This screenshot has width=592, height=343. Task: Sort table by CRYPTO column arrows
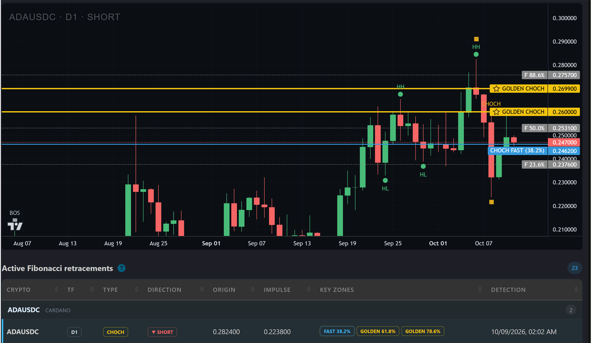coord(56,290)
